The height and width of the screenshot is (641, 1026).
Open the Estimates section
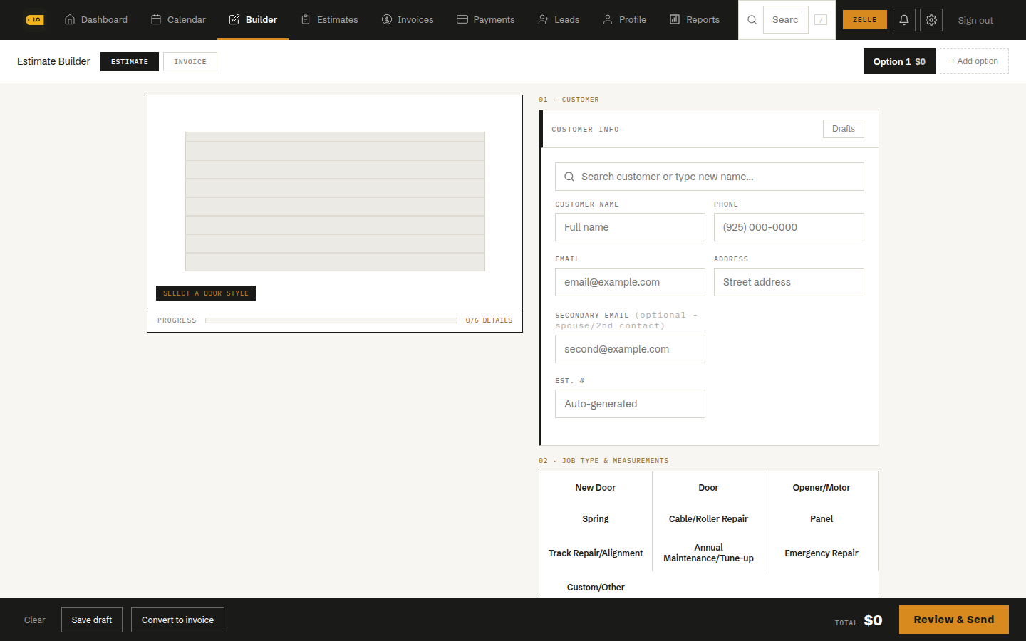click(329, 19)
